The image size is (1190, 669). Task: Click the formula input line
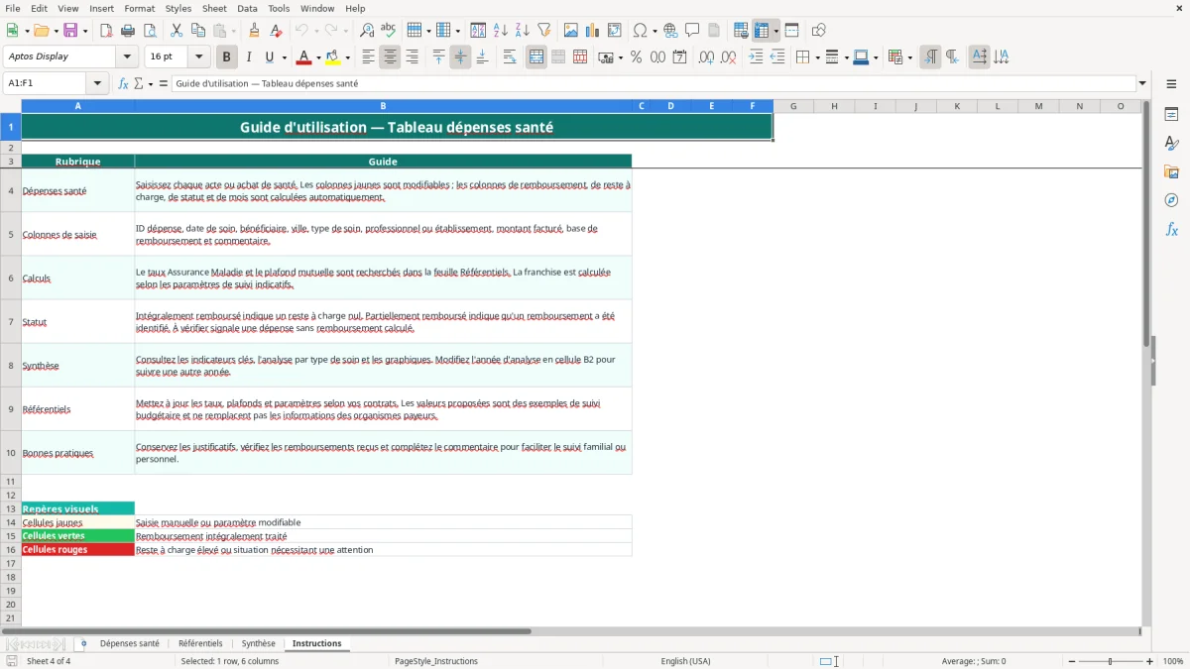[654, 83]
